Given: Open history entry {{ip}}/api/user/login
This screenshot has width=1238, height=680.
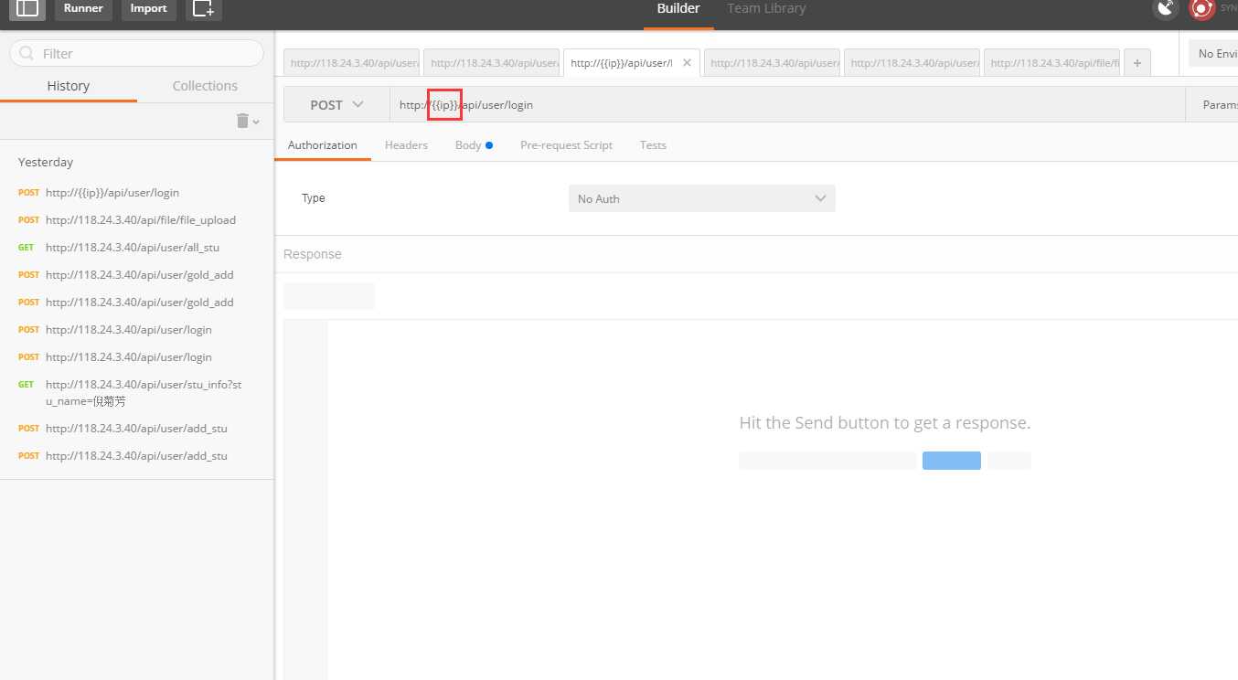Looking at the screenshot, I should pos(112,193).
